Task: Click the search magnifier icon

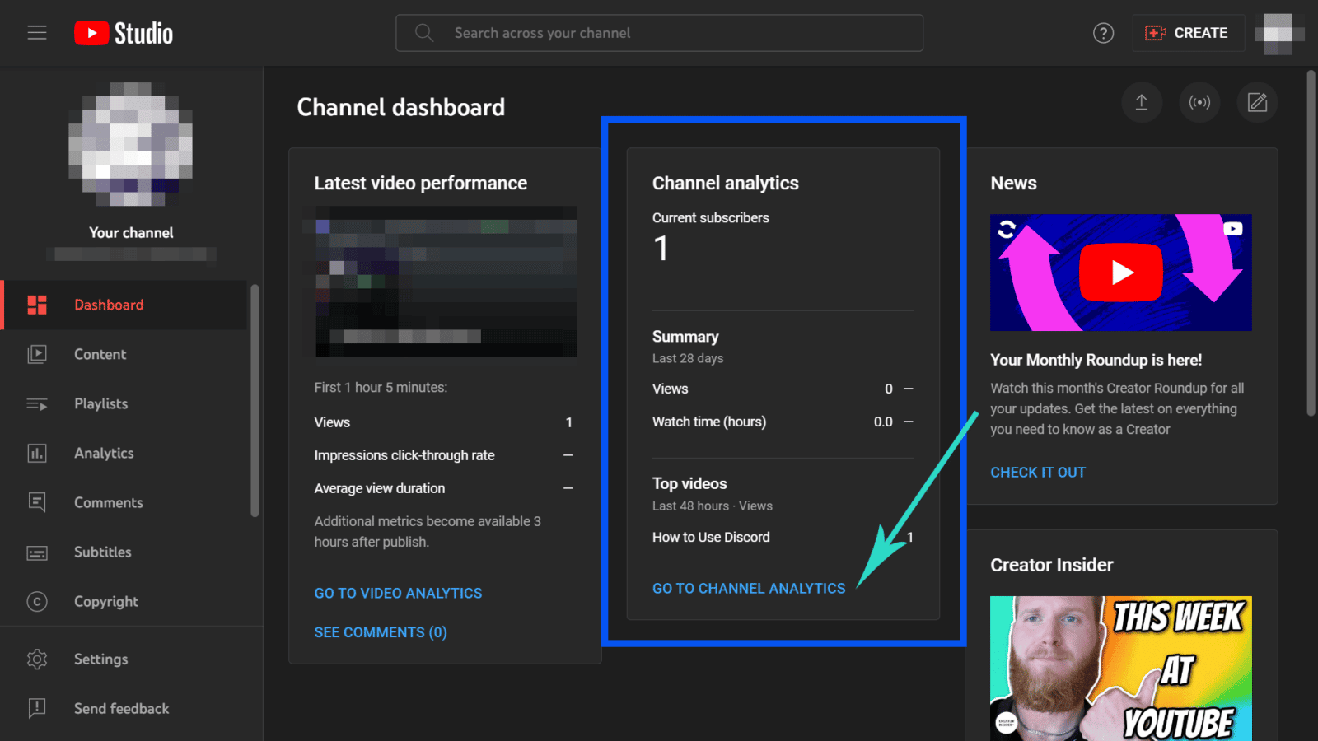Action: pyautogui.click(x=424, y=33)
